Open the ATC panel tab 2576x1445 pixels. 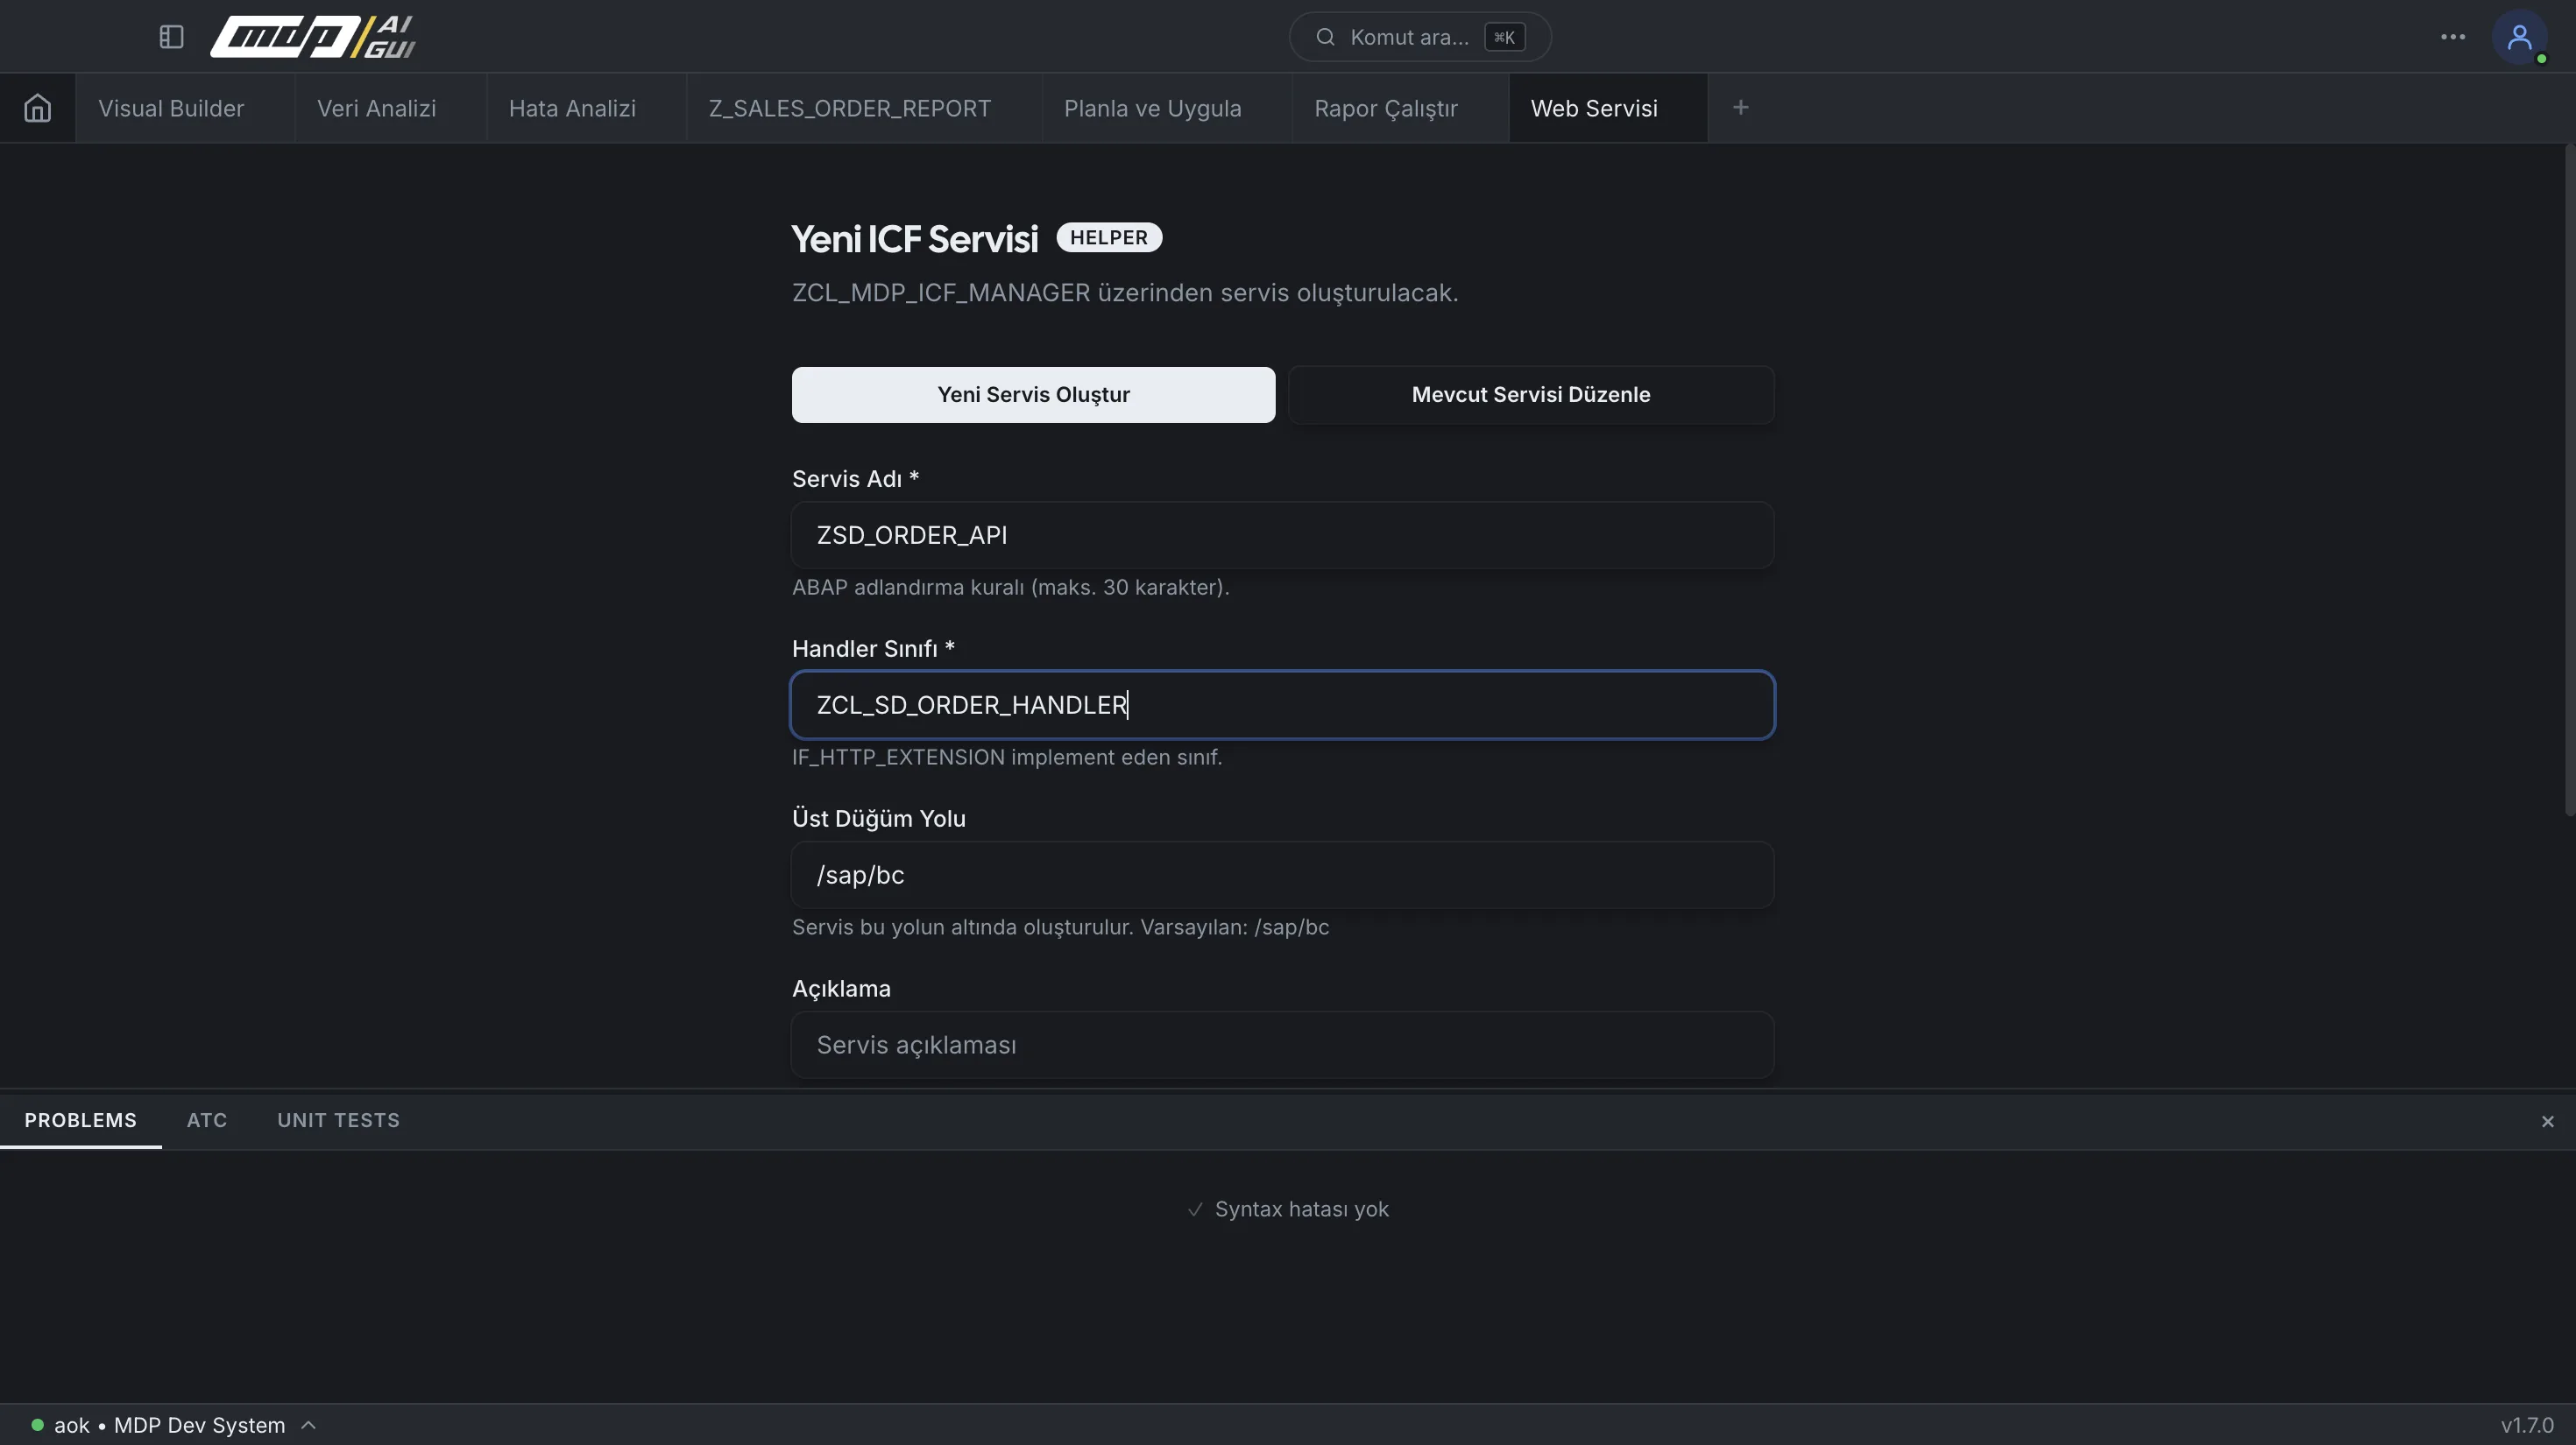[207, 1120]
